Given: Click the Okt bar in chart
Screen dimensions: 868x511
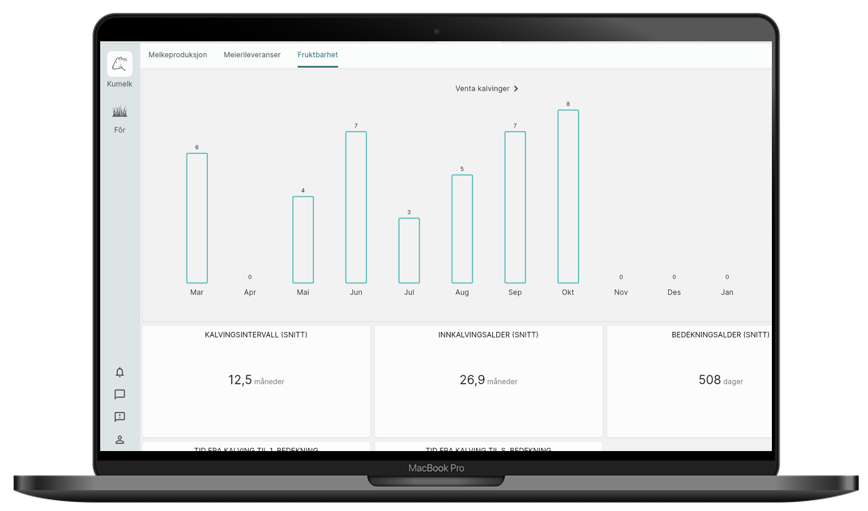Looking at the screenshot, I should pos(568,197).
